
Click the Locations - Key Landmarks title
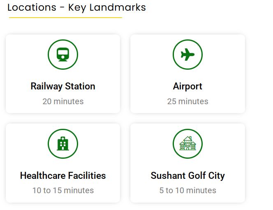(76, 7)
